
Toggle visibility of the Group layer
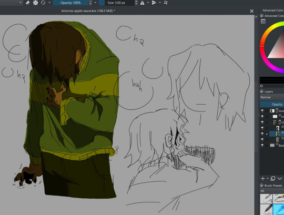(262, 110)
